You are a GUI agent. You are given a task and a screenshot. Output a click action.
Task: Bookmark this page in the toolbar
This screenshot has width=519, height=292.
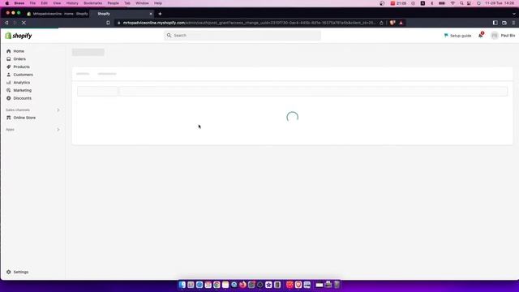108,23
